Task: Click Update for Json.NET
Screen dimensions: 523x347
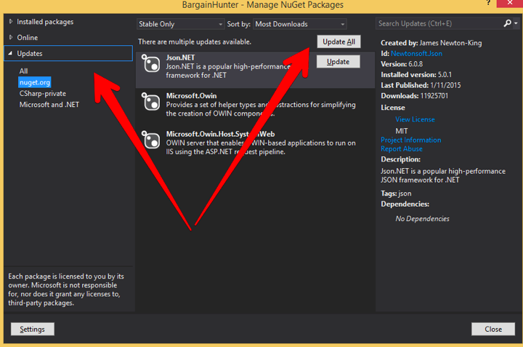Action: pyautogui.click(x=338, y=62)
